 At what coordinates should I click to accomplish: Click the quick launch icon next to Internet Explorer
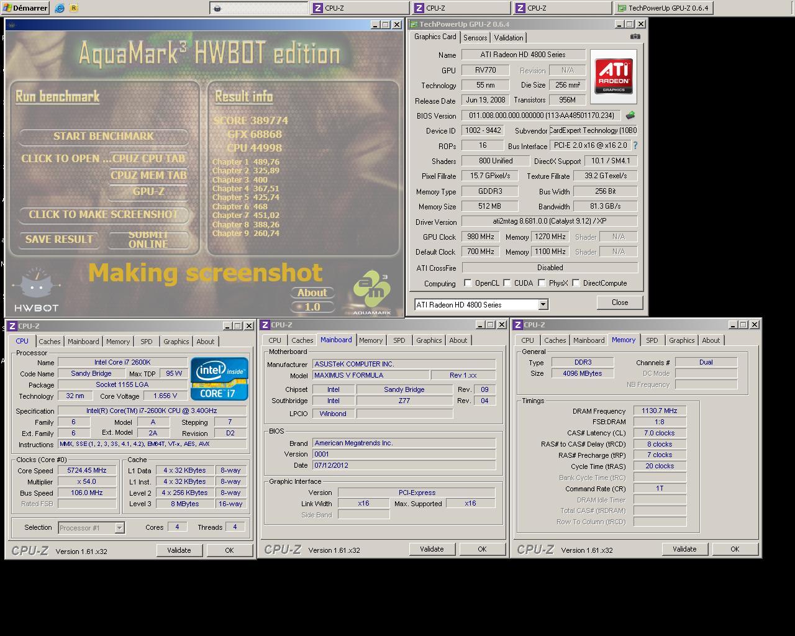pos(74,8)
